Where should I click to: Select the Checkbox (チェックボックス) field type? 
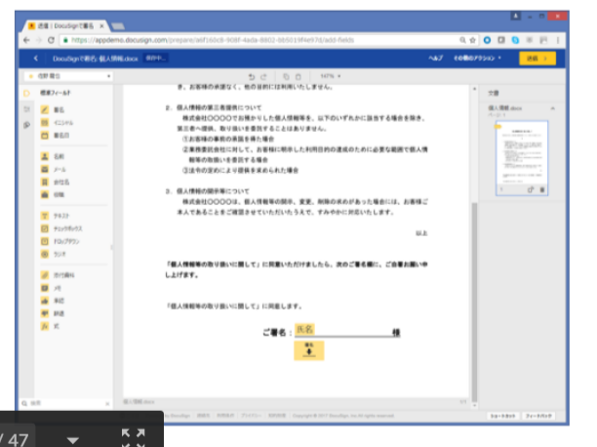(45, 226)
